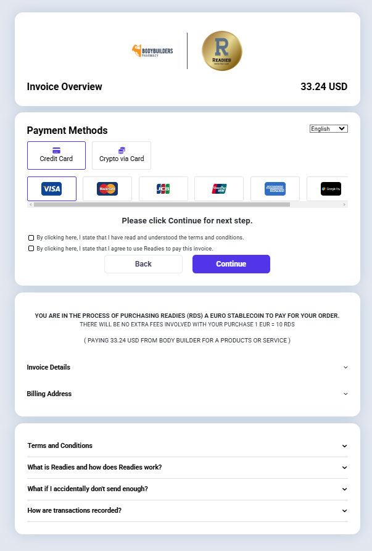Switch to the Credit Card tab
This screenshot has width=372, height=551.
[x=56, y=155]
